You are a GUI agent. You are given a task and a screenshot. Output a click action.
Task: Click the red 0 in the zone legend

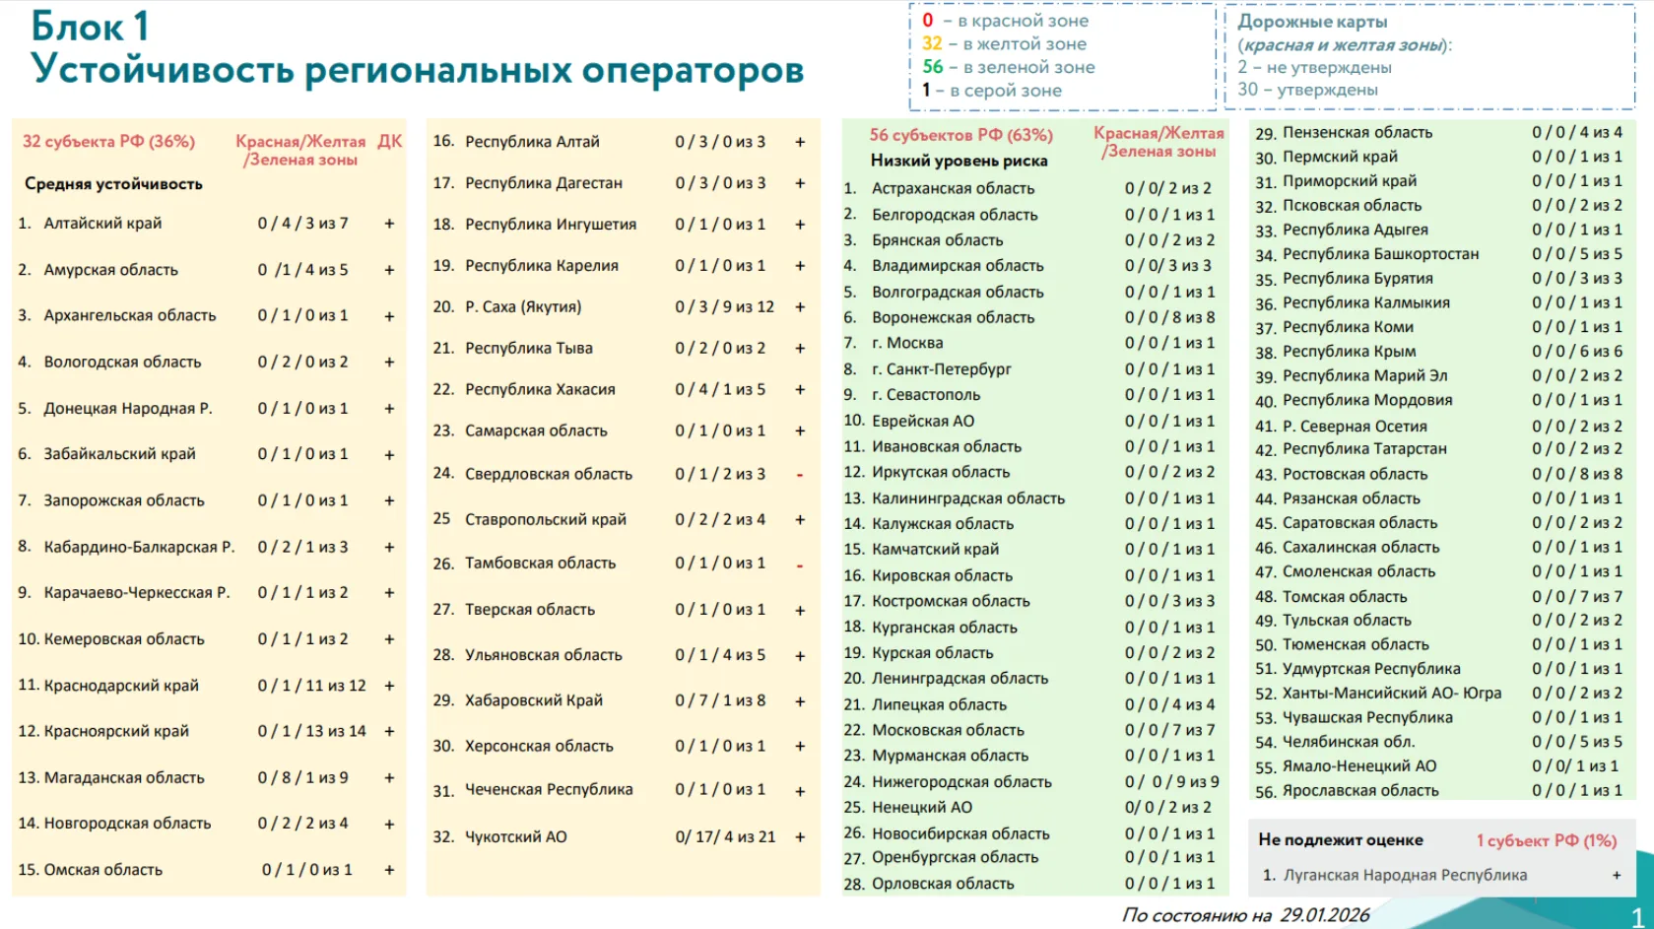pyautogui.click(x=927, y=21)
